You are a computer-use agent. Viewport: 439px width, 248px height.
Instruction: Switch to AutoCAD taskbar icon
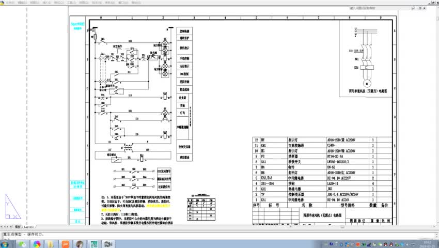tap(94, 244)
